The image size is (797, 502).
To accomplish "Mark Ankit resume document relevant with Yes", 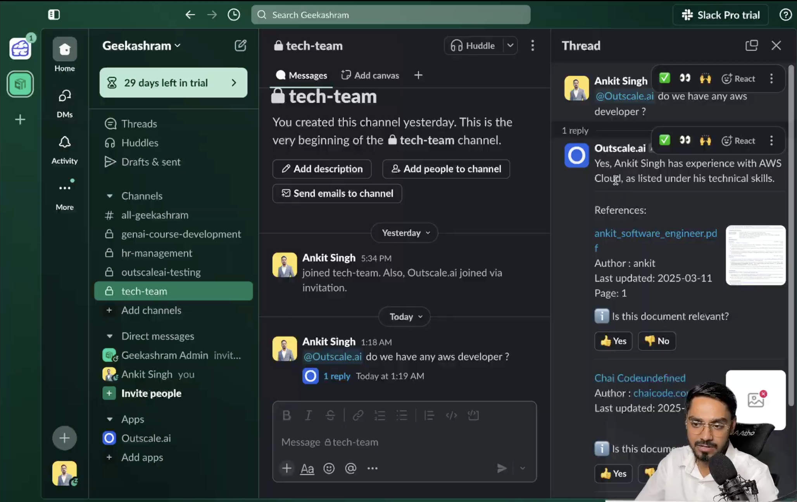I will pos(613,341).
